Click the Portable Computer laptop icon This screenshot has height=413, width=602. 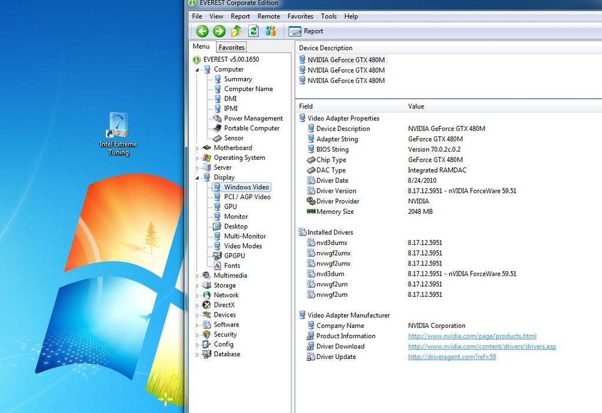coord(218,128)
